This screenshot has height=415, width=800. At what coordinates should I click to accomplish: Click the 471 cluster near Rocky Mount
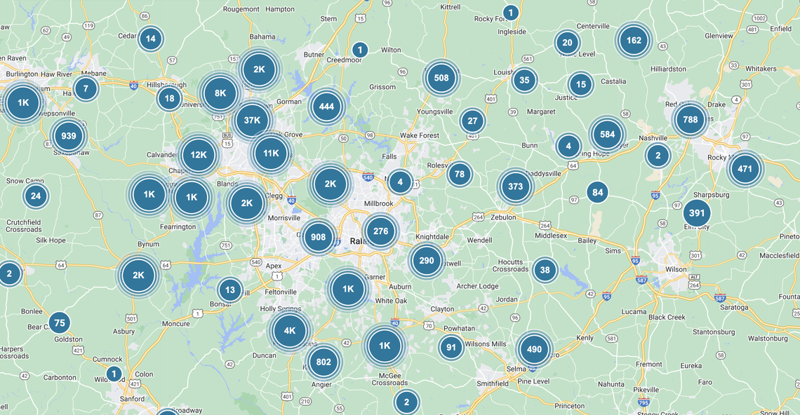pos(745,169)
